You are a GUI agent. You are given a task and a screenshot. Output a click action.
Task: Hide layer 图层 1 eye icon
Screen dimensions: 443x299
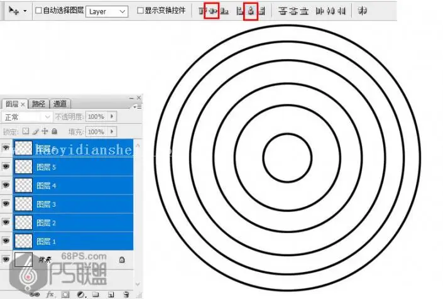[x=6, y=241]
